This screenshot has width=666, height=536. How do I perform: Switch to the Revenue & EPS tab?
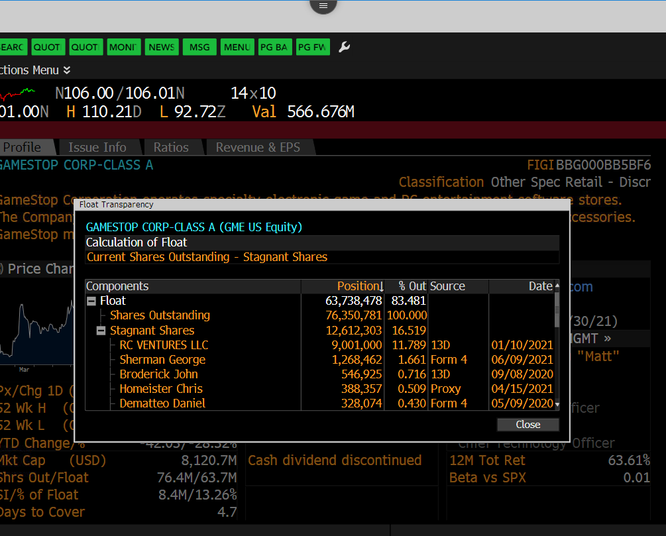tap(259, 147)
